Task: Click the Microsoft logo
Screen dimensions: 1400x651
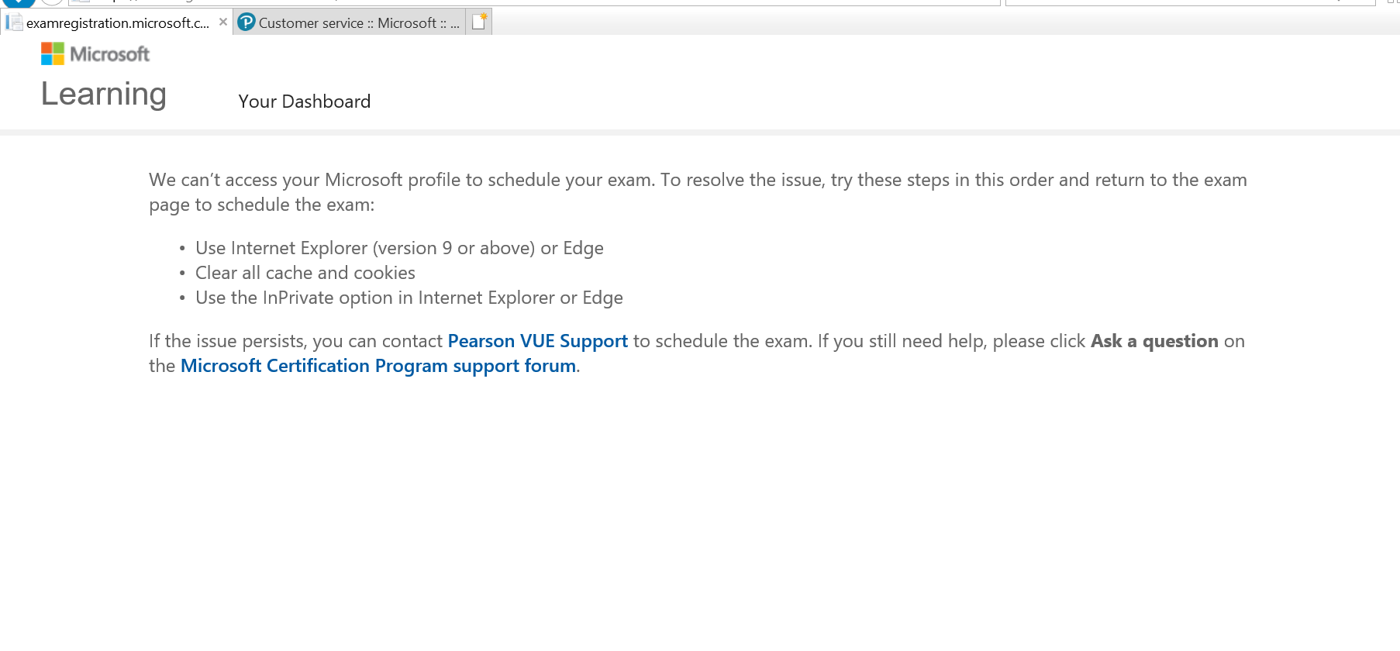Action: [95, 53]
